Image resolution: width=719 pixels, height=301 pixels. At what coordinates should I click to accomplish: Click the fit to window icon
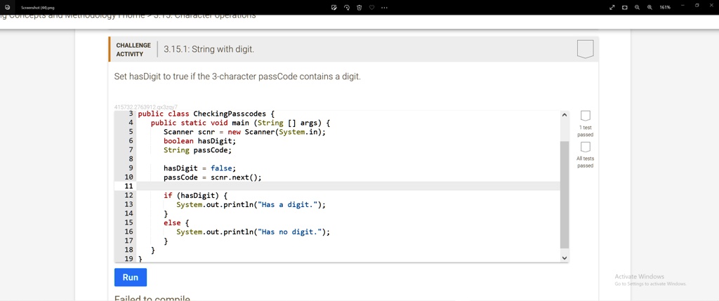pyautogui.click(x=624, y=7)
